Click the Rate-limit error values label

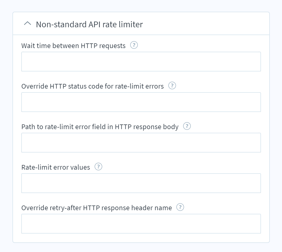point(56,167)
